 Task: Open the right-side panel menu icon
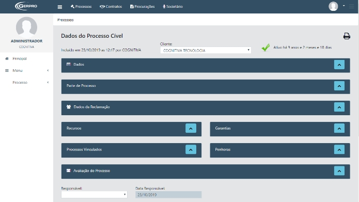[x=352, y=7]
